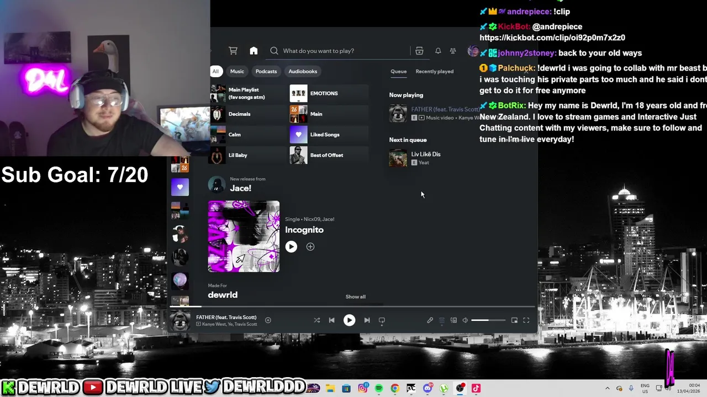Open Instagram from the taskbar
The image size is (707, 397).
click(x=363, y=388)
